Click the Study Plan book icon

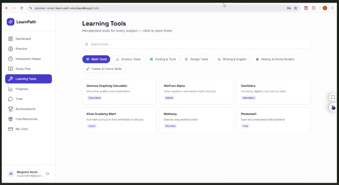tap(11, 69)
